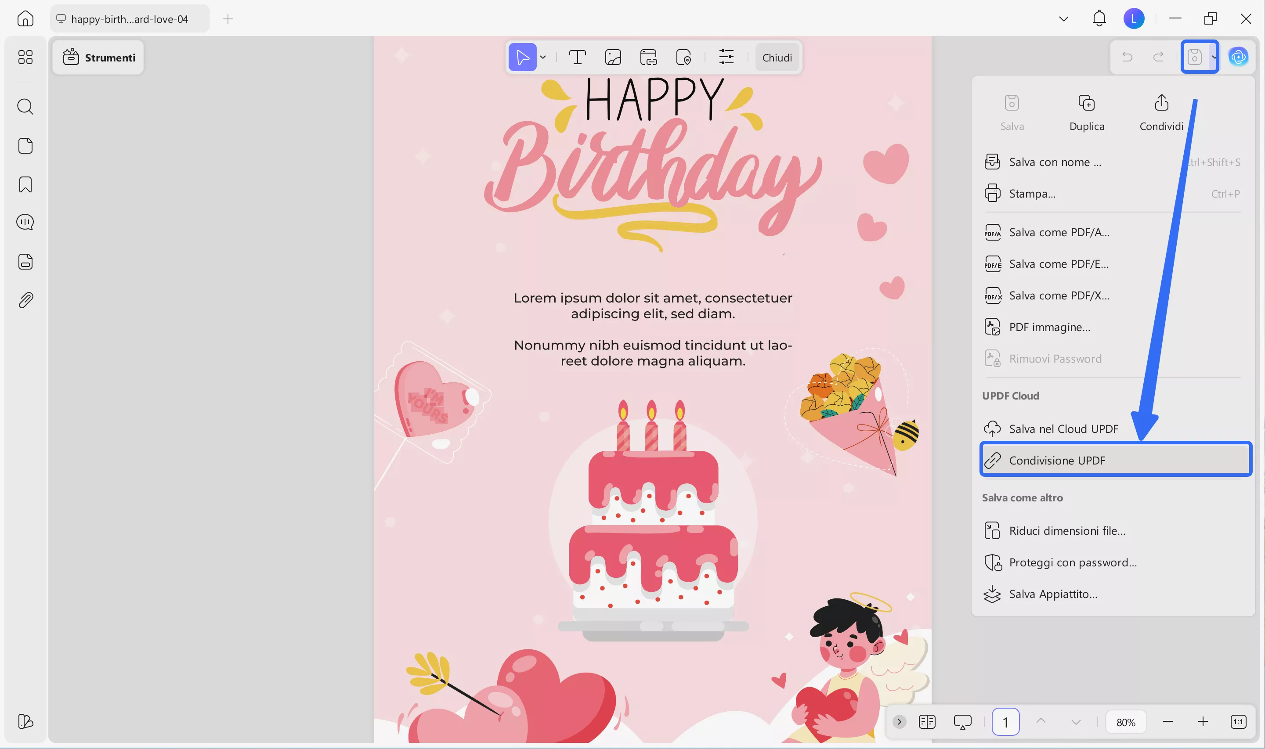Select the Text tool in the toolbar

pyautogui.click(x=577, y=57)
